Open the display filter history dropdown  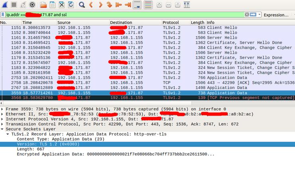point(260,15)
